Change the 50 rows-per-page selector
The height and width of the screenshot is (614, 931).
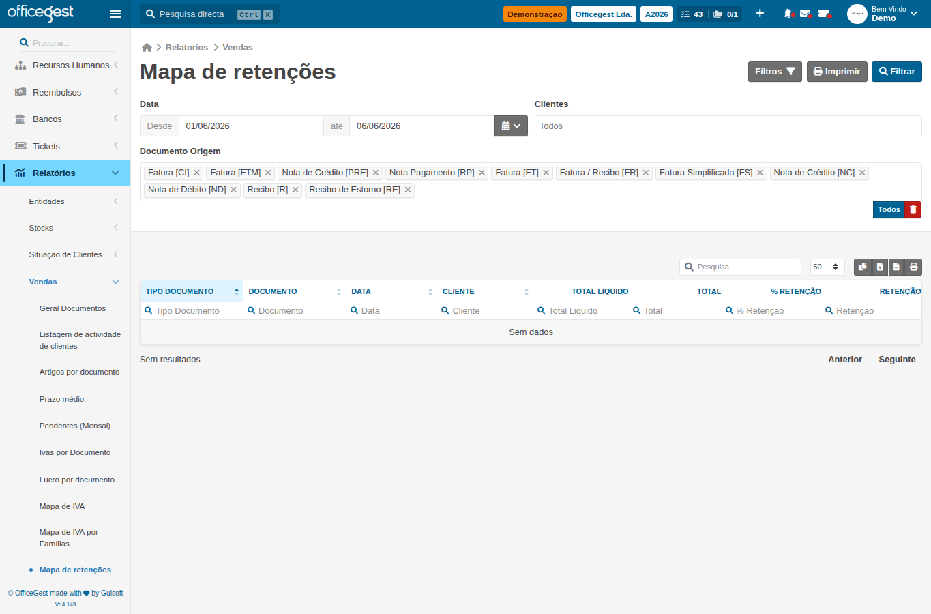coord(827,267)
